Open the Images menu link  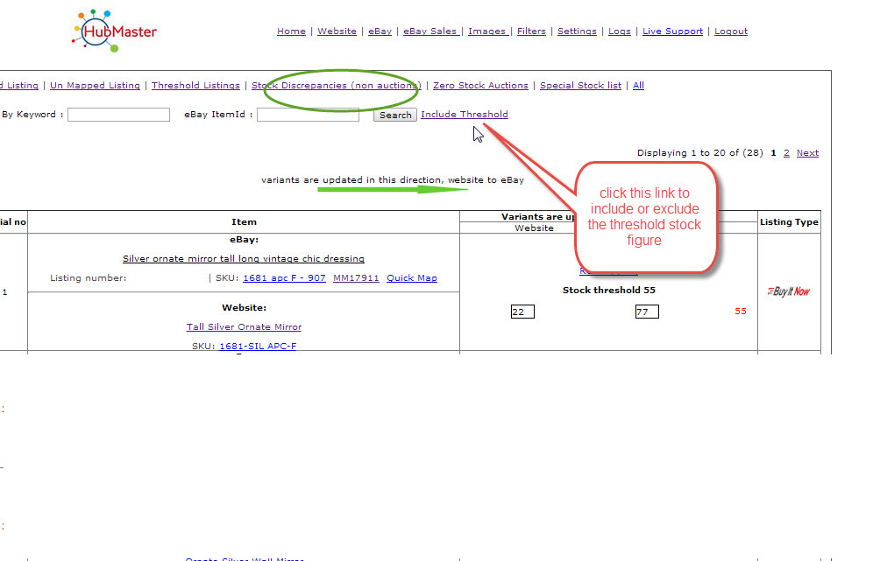(x=486, y=32)
